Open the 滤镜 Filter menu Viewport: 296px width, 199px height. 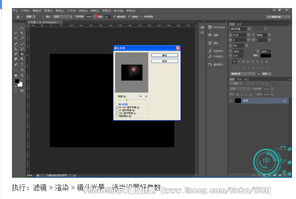(94, 11)
